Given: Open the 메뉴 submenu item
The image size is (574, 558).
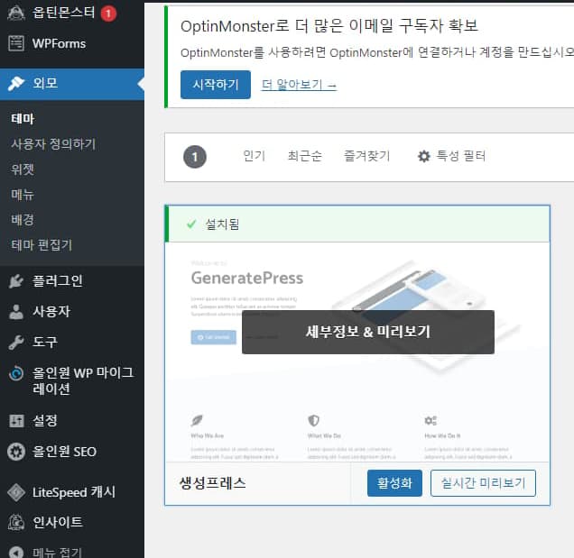Looking at the screenshot, I should point(23,194).
